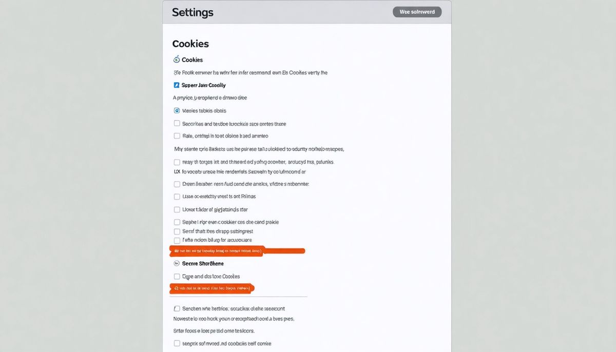The width and height of the screenshot is (616, 352).
Task: Tick the checkbox for the line starting "Bale,"
Action: tap(177, 136)
